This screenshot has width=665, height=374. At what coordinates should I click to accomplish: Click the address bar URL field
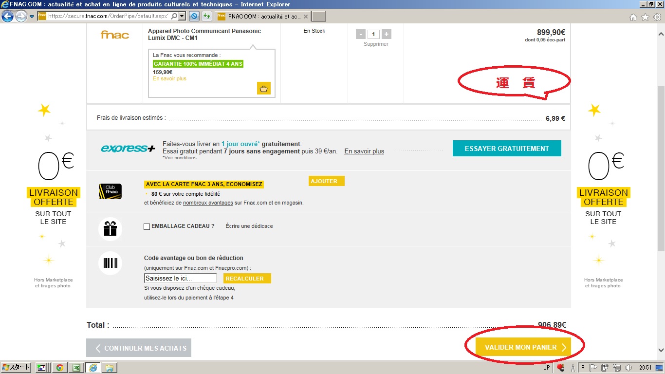click(x=109, y=16)
